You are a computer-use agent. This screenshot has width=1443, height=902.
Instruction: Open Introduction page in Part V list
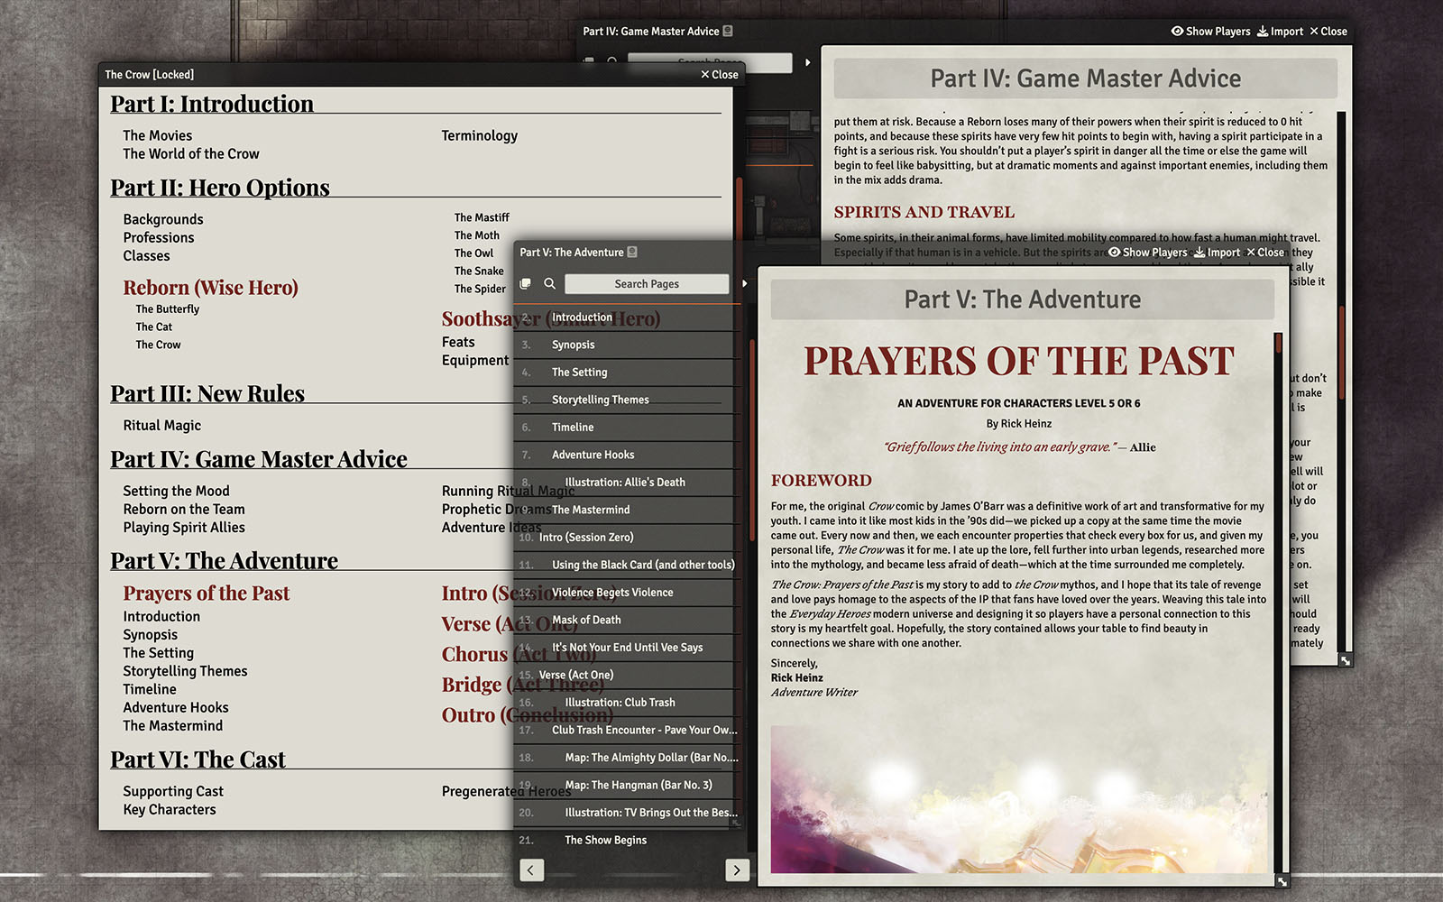629,317
